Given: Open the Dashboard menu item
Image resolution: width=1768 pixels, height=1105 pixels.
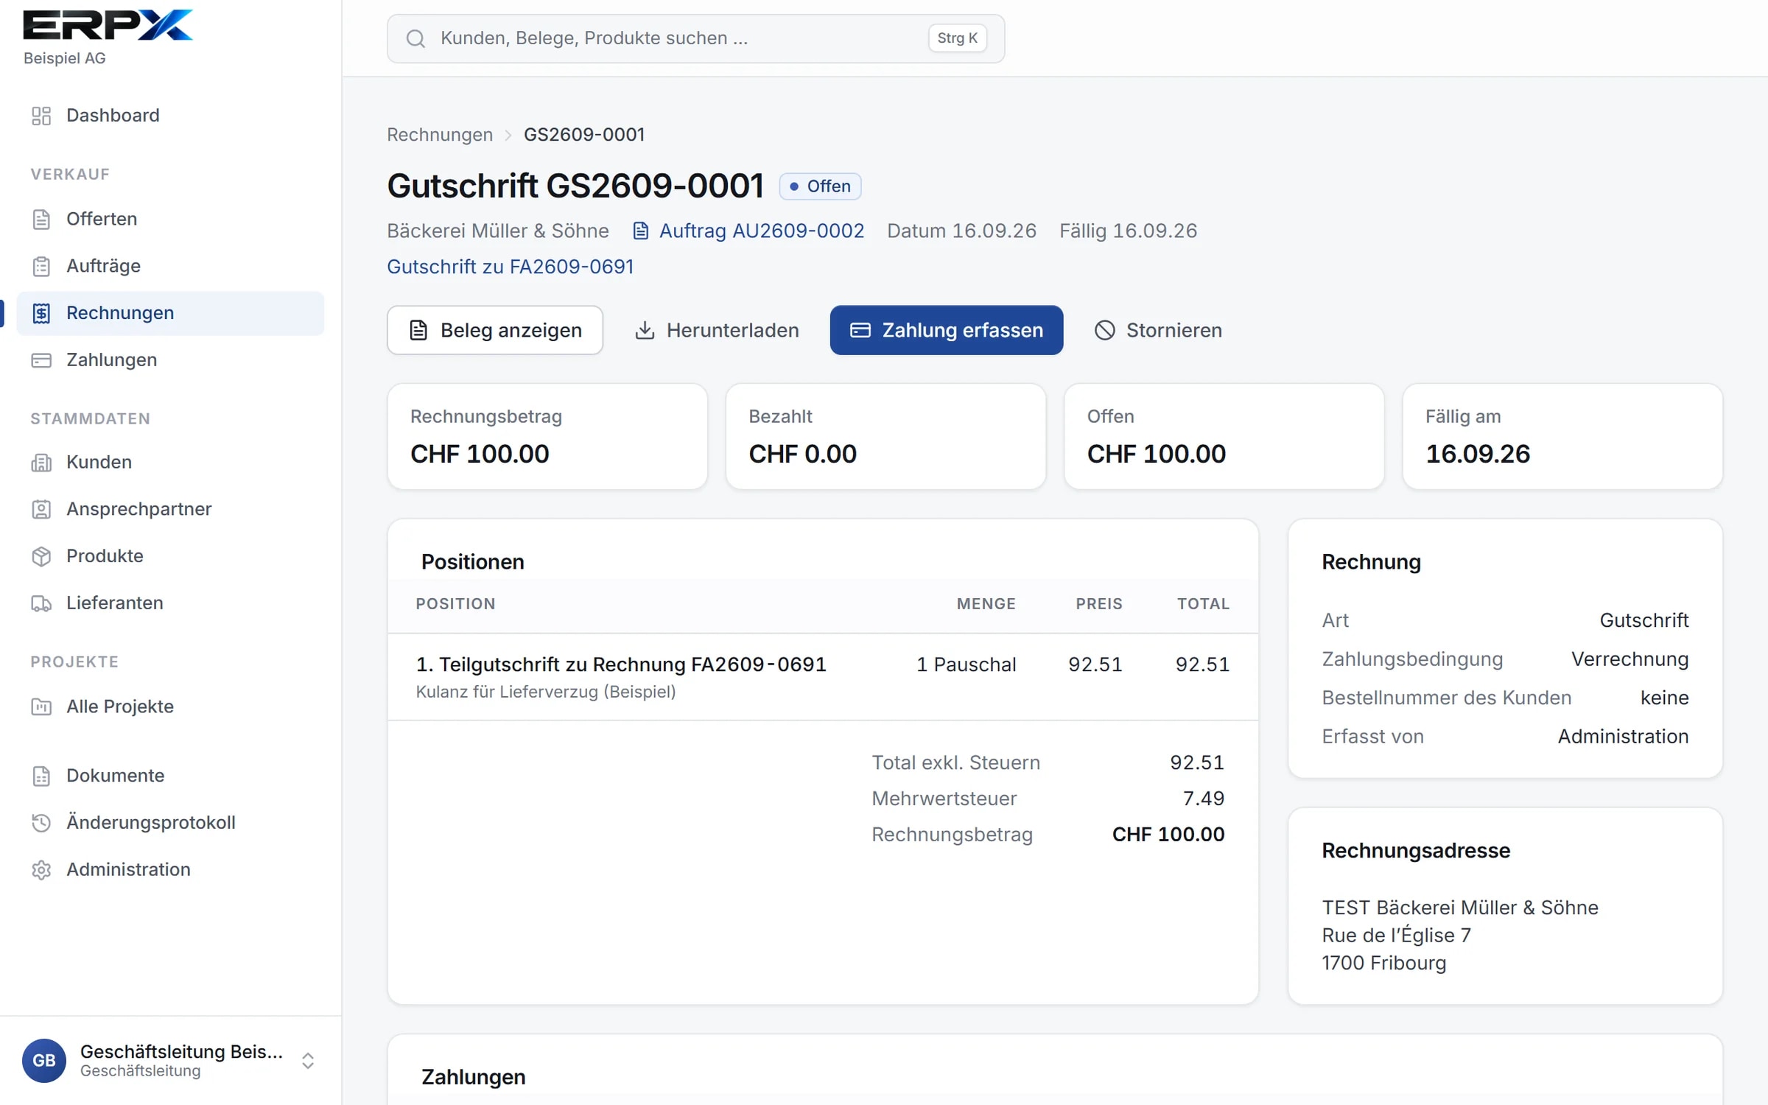Looking at the screenshot, I should tap(170, 116).
